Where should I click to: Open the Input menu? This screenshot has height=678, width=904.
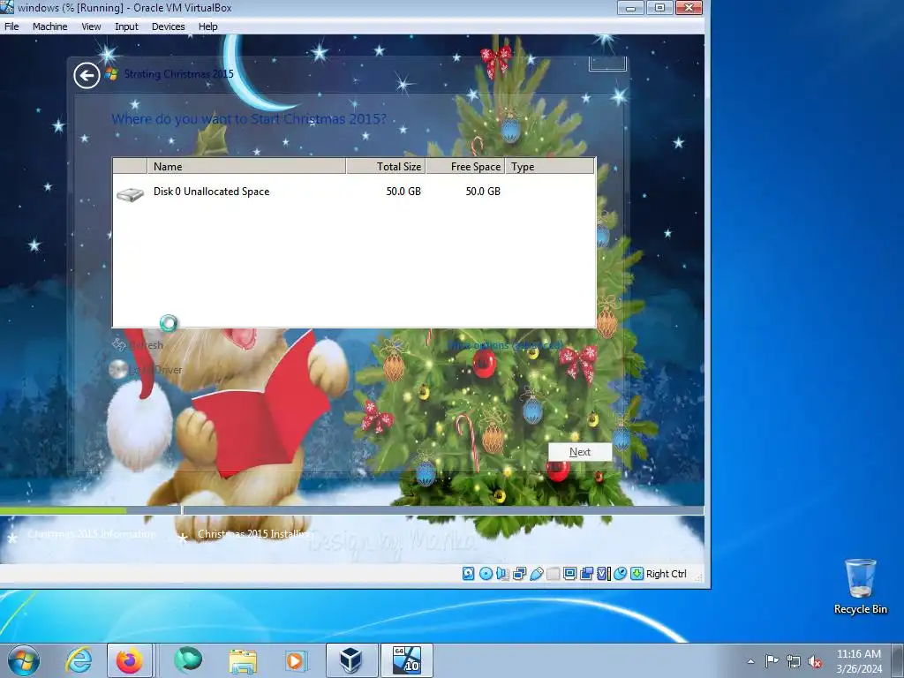point(126,26)
